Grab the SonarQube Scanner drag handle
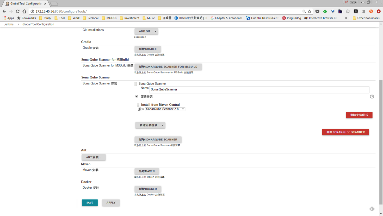The width and height of the screenshot is (383, 216). 135,84
